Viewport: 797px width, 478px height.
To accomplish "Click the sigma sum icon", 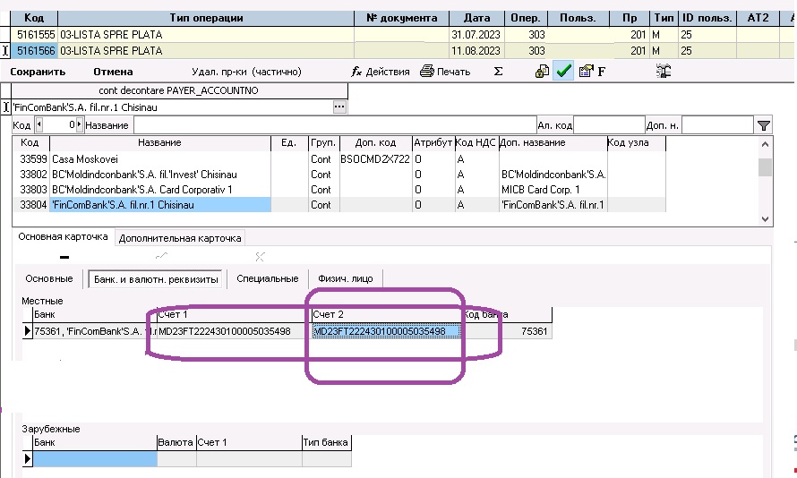I will (498, 72).
